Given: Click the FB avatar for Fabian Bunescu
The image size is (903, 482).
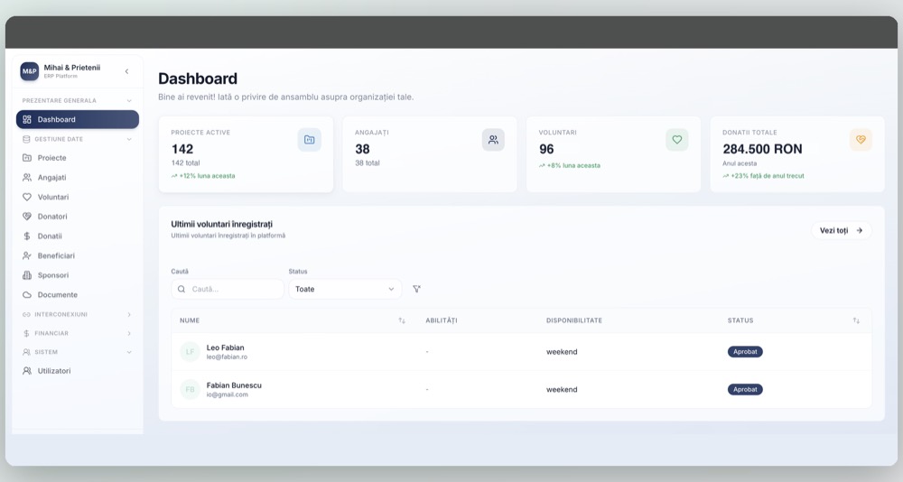Looking at the screenshot, I should 190,390.
